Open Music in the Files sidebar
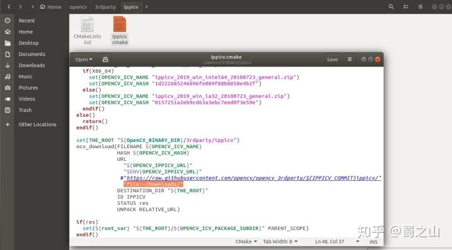The image size is (452, 250). (x=25, y=77)
